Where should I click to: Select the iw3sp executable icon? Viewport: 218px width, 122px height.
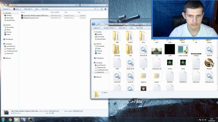coord(183,62)
